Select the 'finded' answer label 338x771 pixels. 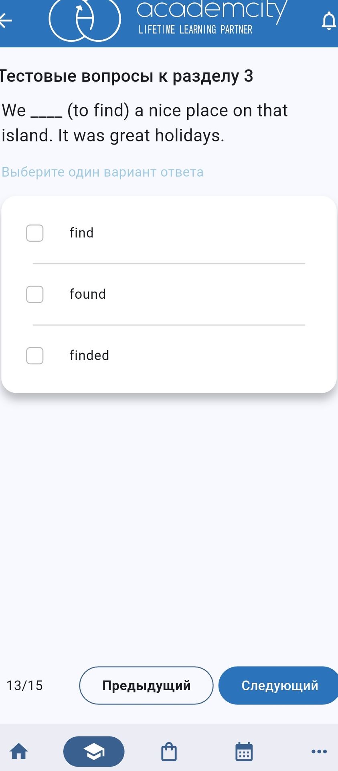89,355
